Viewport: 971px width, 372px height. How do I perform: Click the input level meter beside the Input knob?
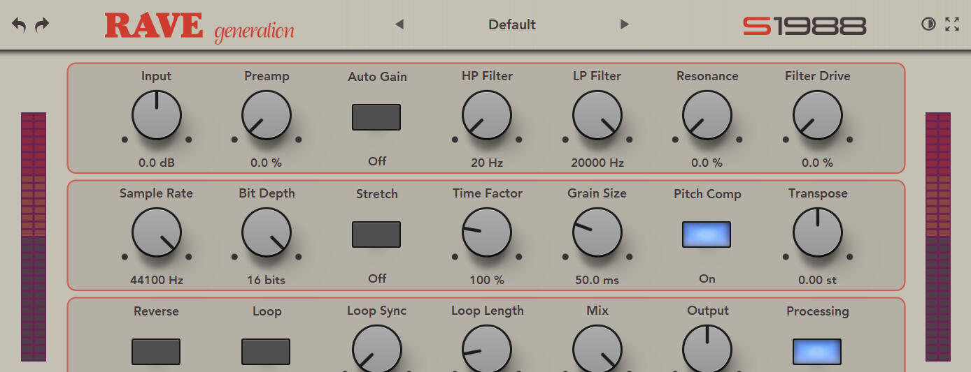(x=34, y=237)
